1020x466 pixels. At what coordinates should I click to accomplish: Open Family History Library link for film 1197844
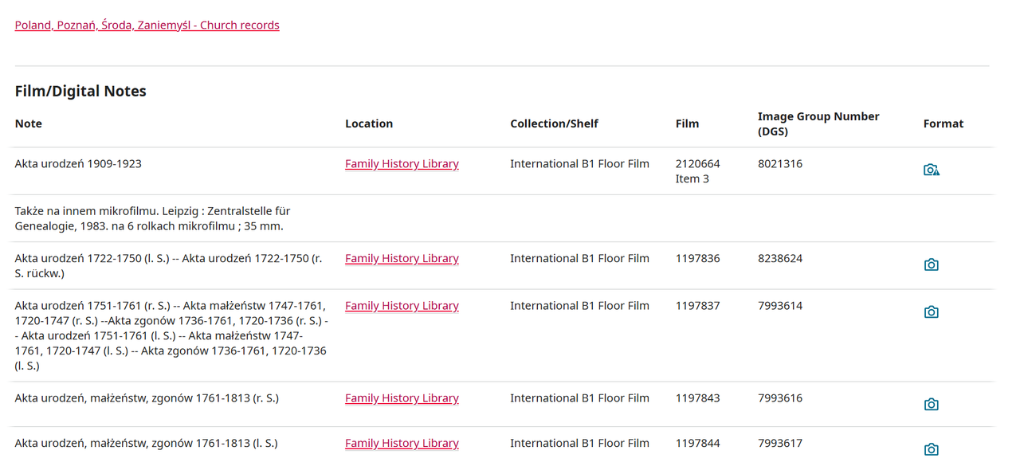[x=402, y=443]
